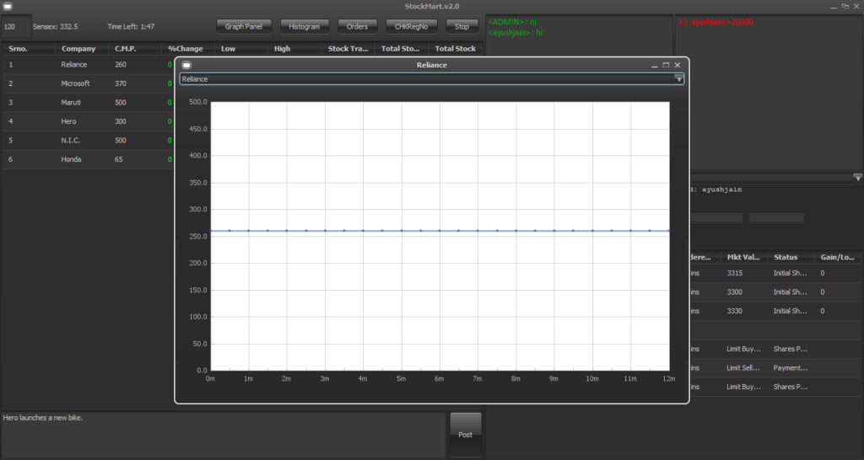Expand the Reliance company dropdown
Image resolution: width=864 pixels, height=460 pixels.
(x=431, y=78)
